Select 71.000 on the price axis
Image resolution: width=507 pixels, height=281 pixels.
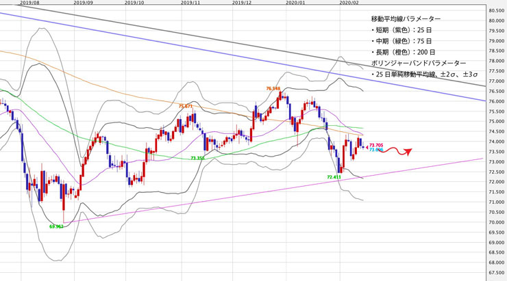point(497,202)
